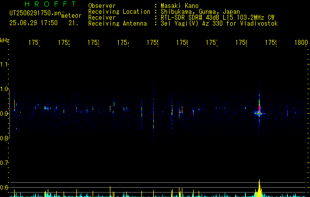Select the Observer label
310x197 pixels.
pyautogui.click(x=102, y=6)
